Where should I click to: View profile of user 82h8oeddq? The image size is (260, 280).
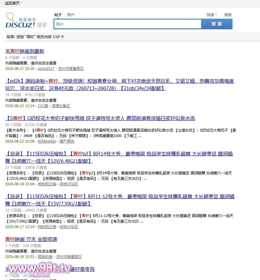tap(47, 141)
